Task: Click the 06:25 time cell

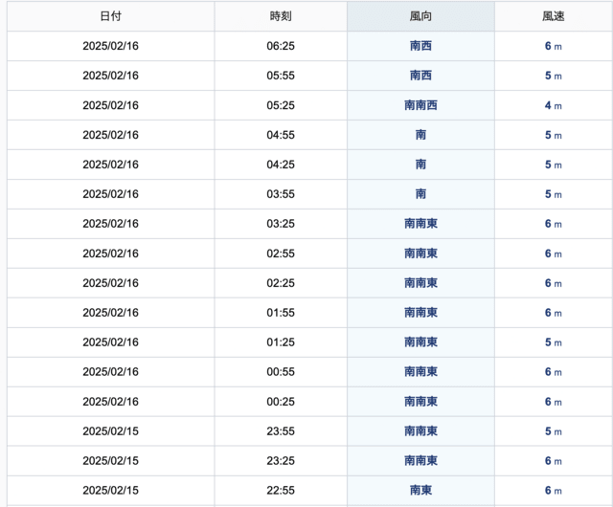Action: 281,46
